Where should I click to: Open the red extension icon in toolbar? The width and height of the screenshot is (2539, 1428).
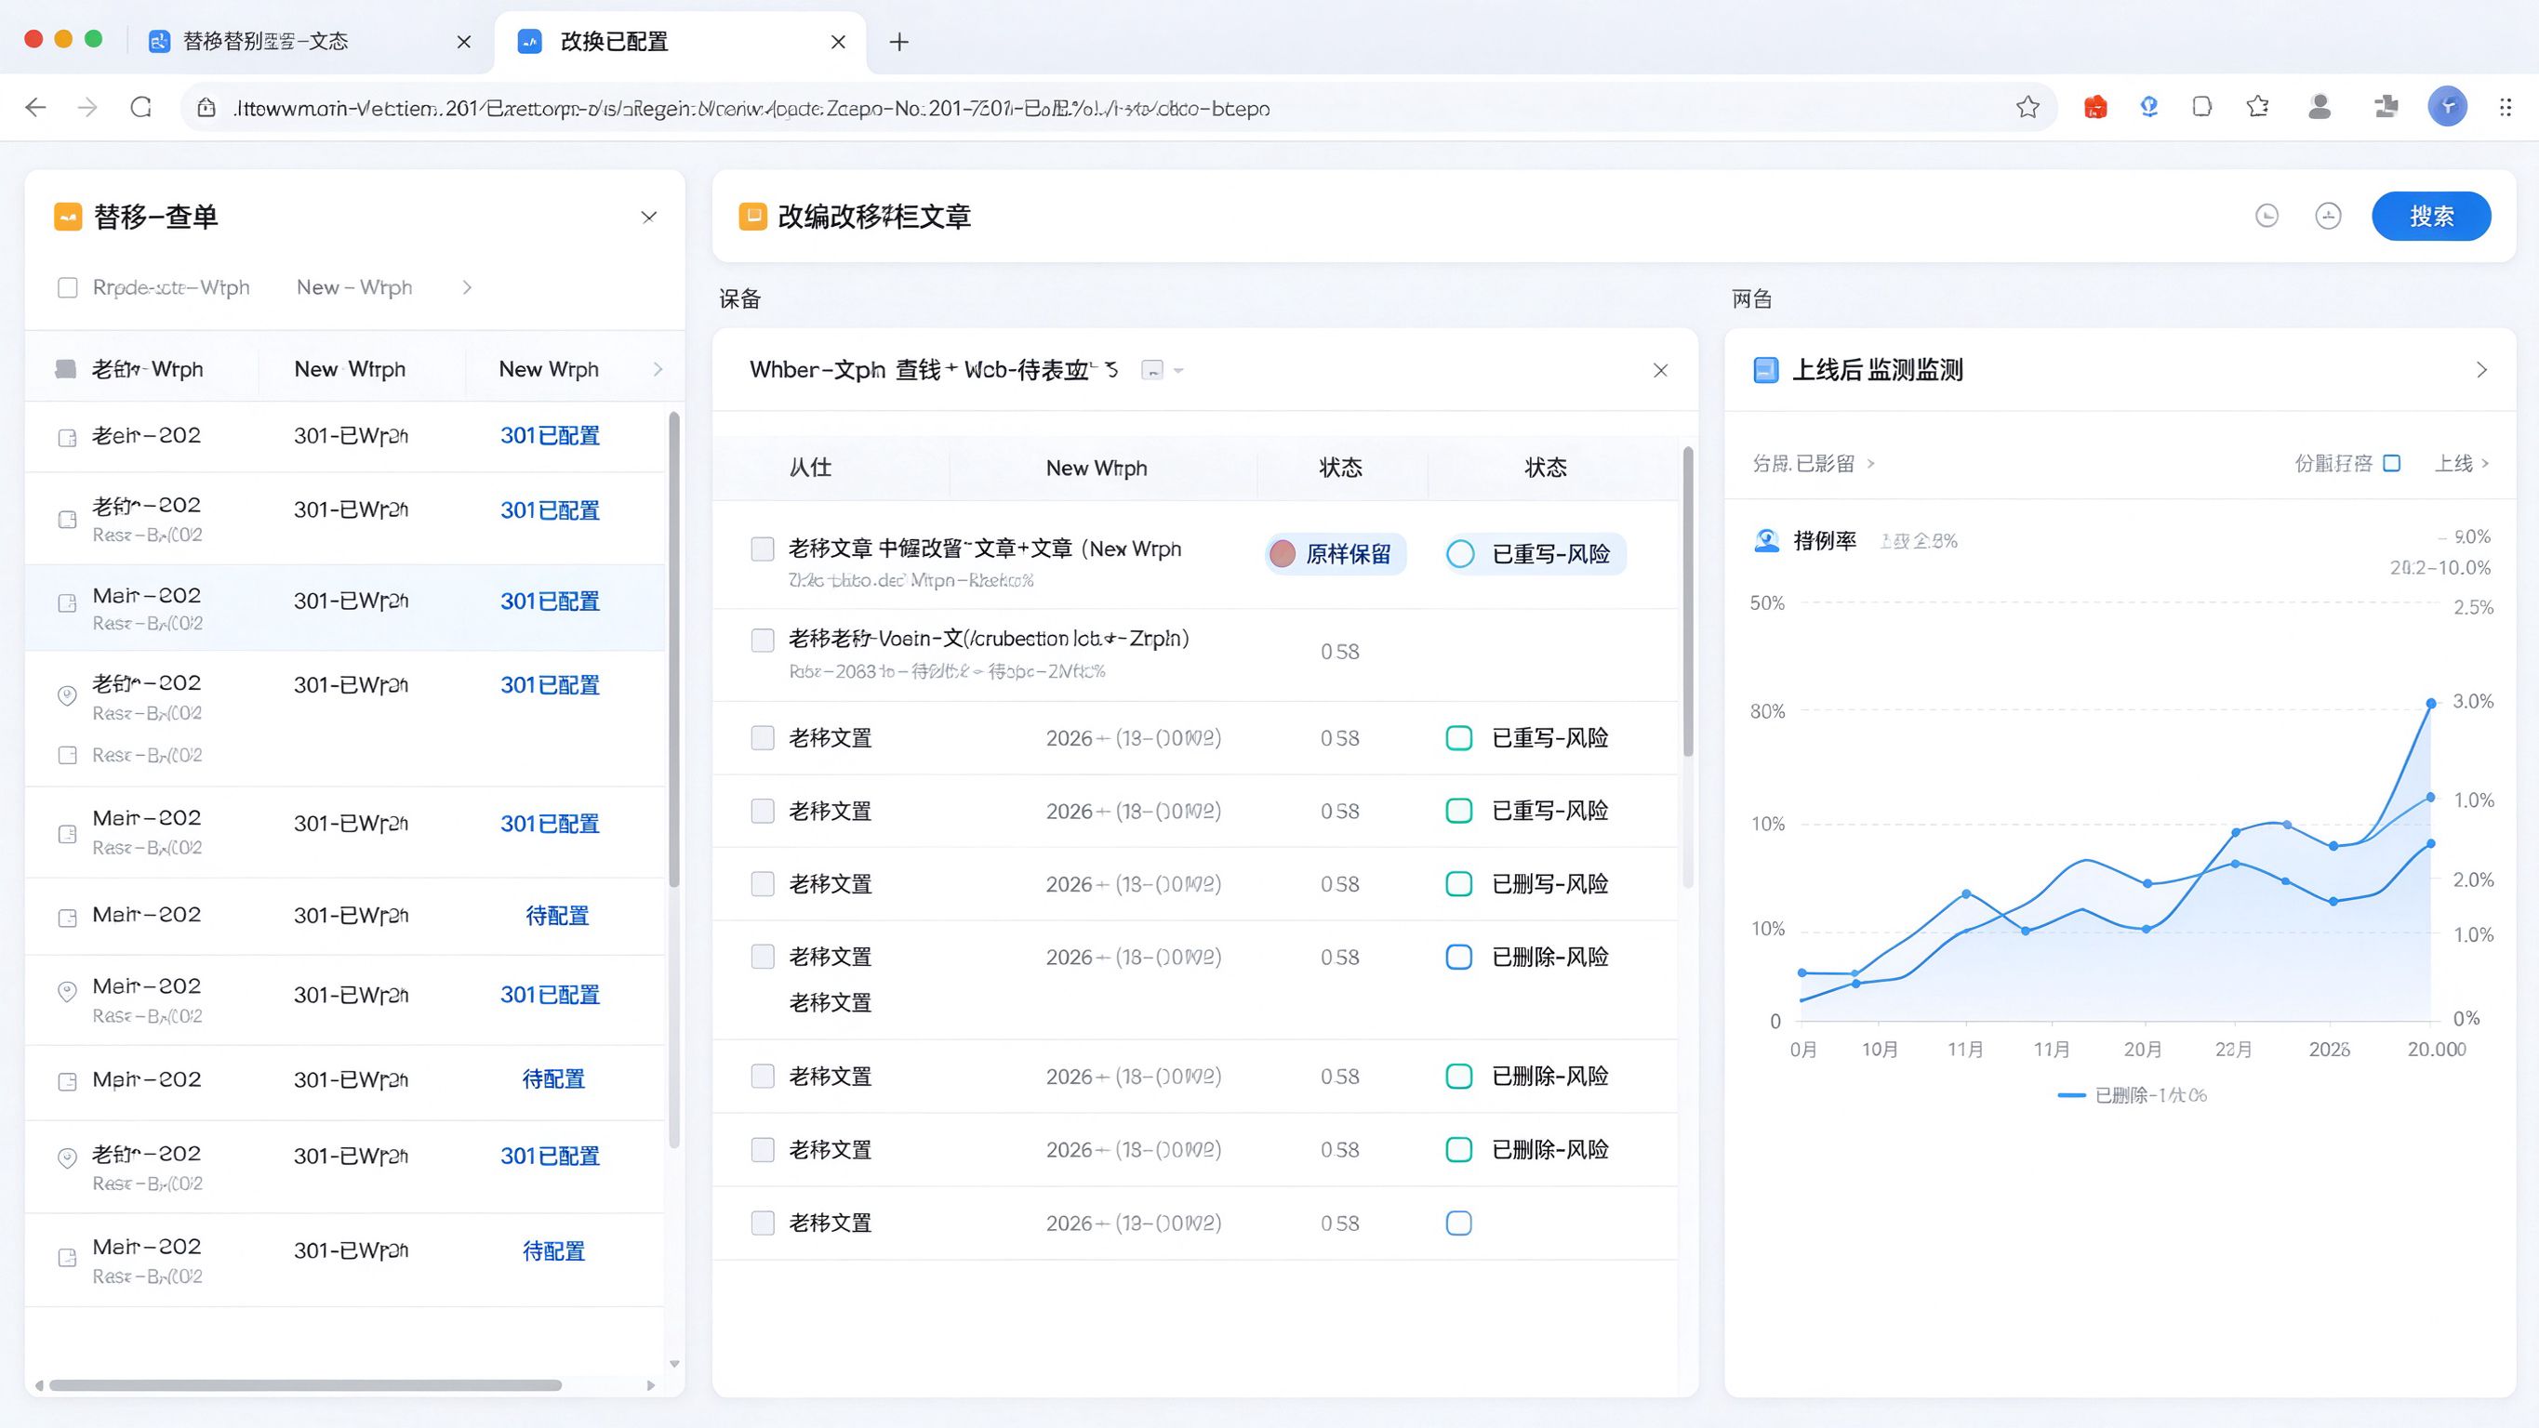click(x=2095, y=108)
